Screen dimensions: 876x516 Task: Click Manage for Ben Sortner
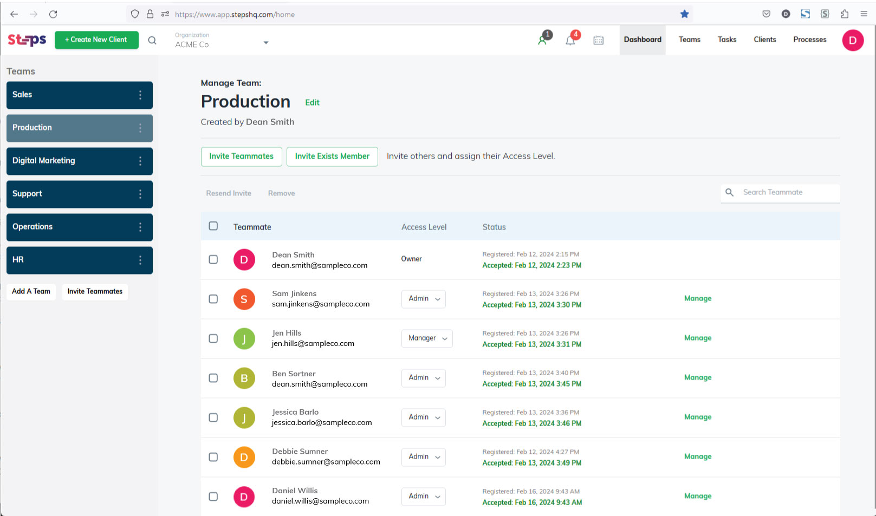(697, 377)
